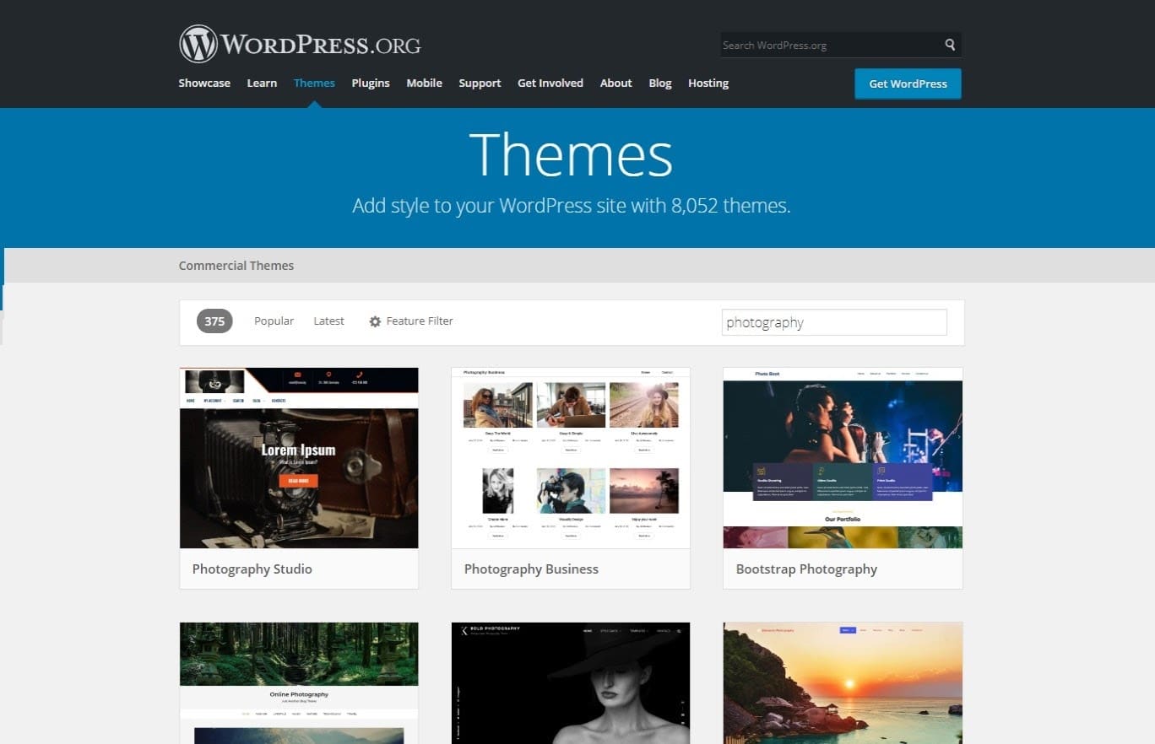Click the Bootstrap Photography theme preview image
Viewport: 1155px width, 744px height.
[842, 457]
